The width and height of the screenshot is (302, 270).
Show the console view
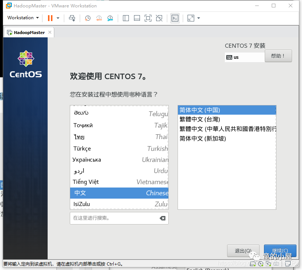pos(175,18)
